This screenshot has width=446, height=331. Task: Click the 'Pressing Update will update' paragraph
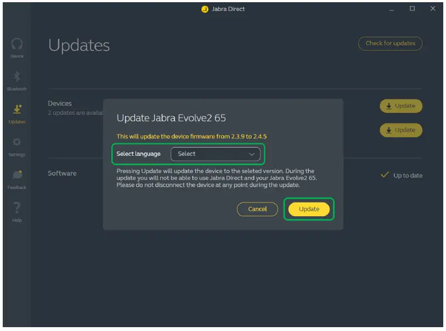pos(217,178)
